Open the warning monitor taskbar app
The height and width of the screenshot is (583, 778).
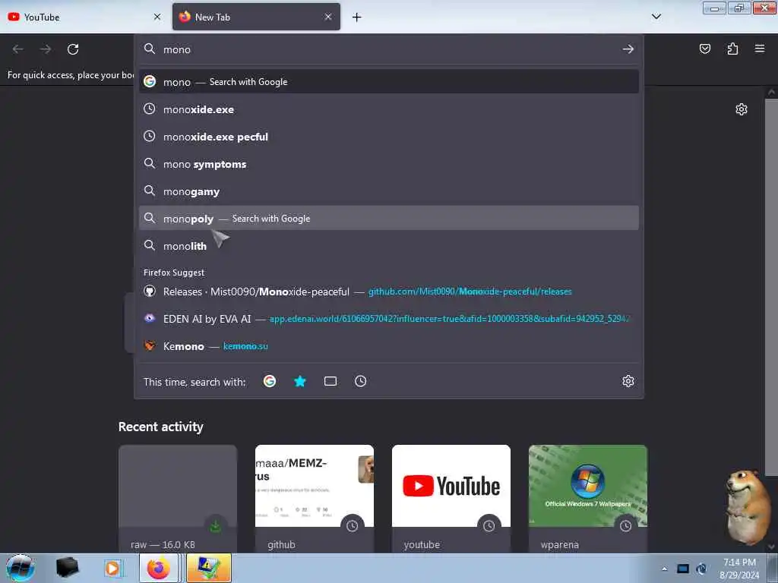pos(209,568)
